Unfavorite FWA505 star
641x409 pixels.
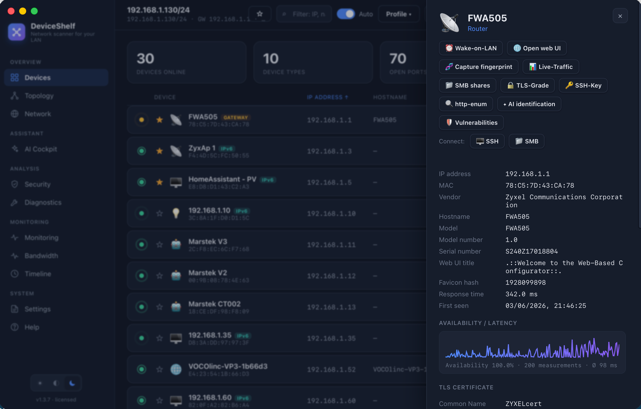tap(159, 120)
